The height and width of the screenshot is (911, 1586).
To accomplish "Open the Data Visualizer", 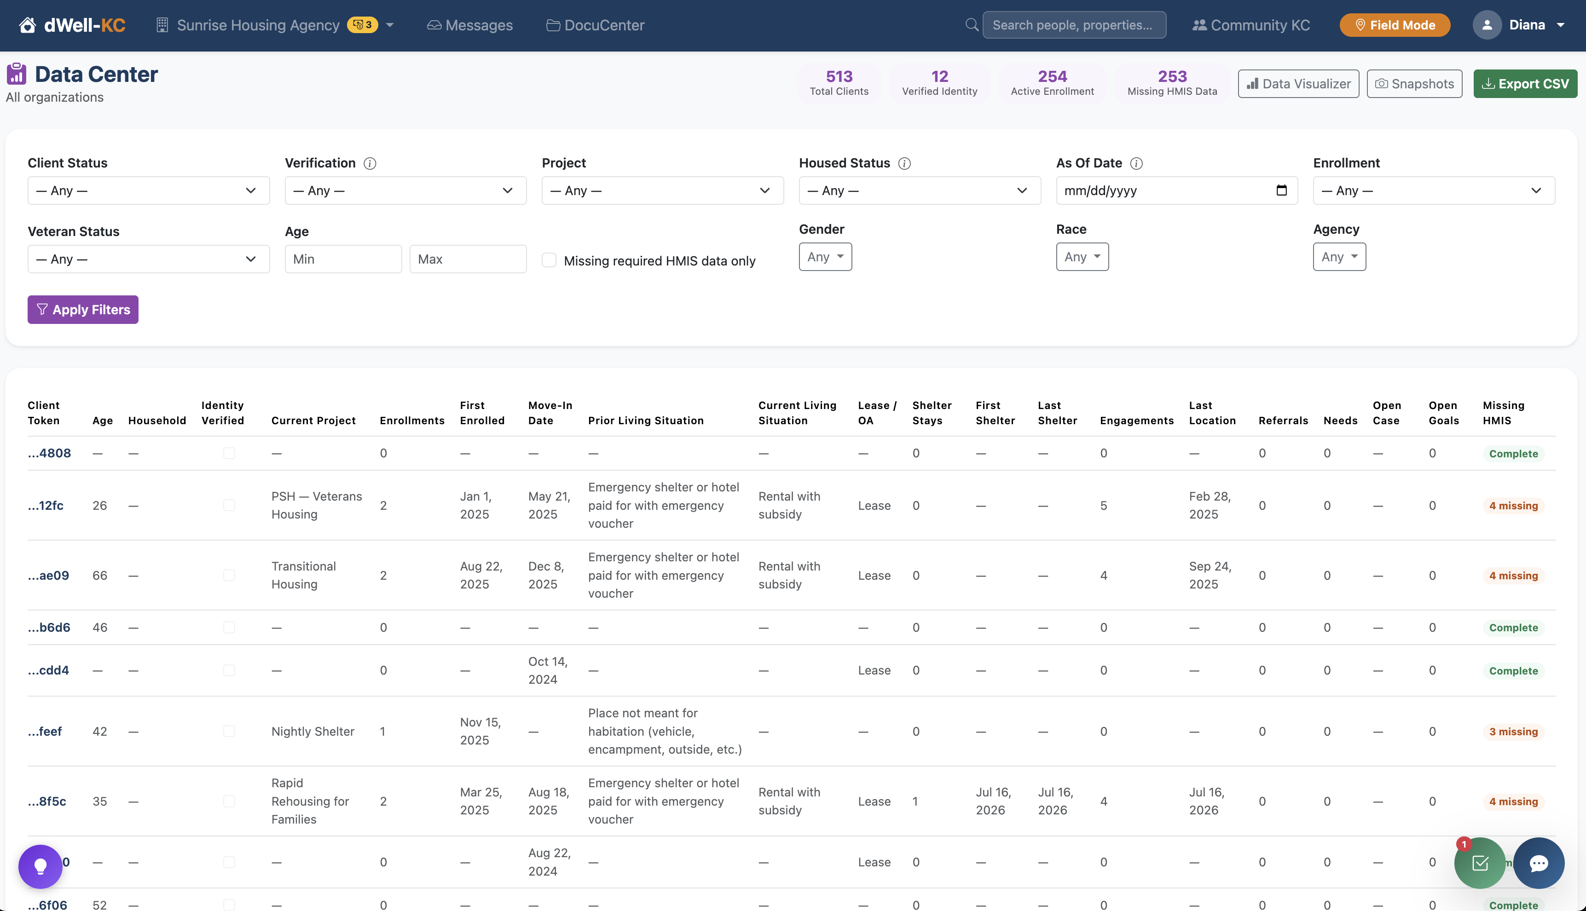I will (1298, 83).
